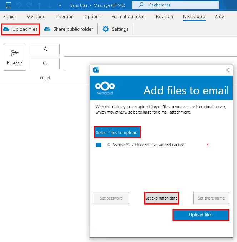Click the Cc address field
Image resolution: width=237 pixels, height=242 pixels.
[x=77, y=65]
